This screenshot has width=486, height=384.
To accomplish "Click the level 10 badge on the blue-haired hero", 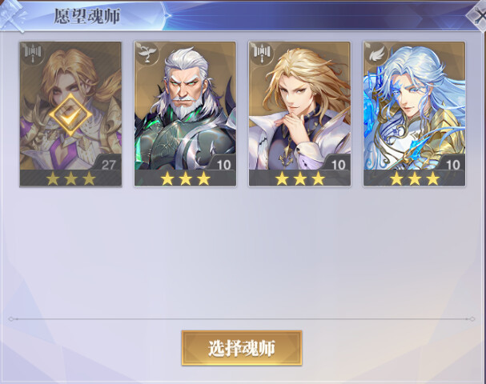I will click(x=452, y=163).
